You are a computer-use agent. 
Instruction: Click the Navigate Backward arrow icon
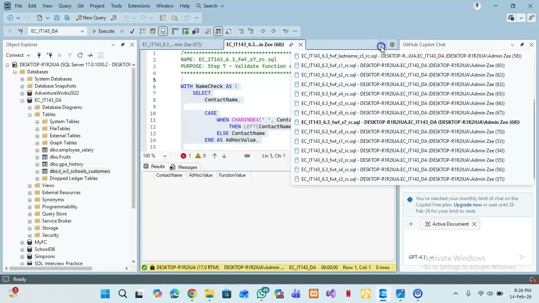click(10, 18)
